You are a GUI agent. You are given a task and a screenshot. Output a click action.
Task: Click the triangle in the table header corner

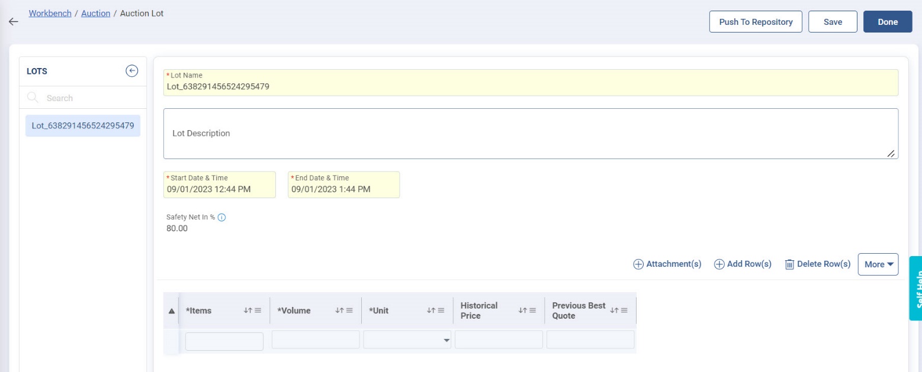coord(172,310)
